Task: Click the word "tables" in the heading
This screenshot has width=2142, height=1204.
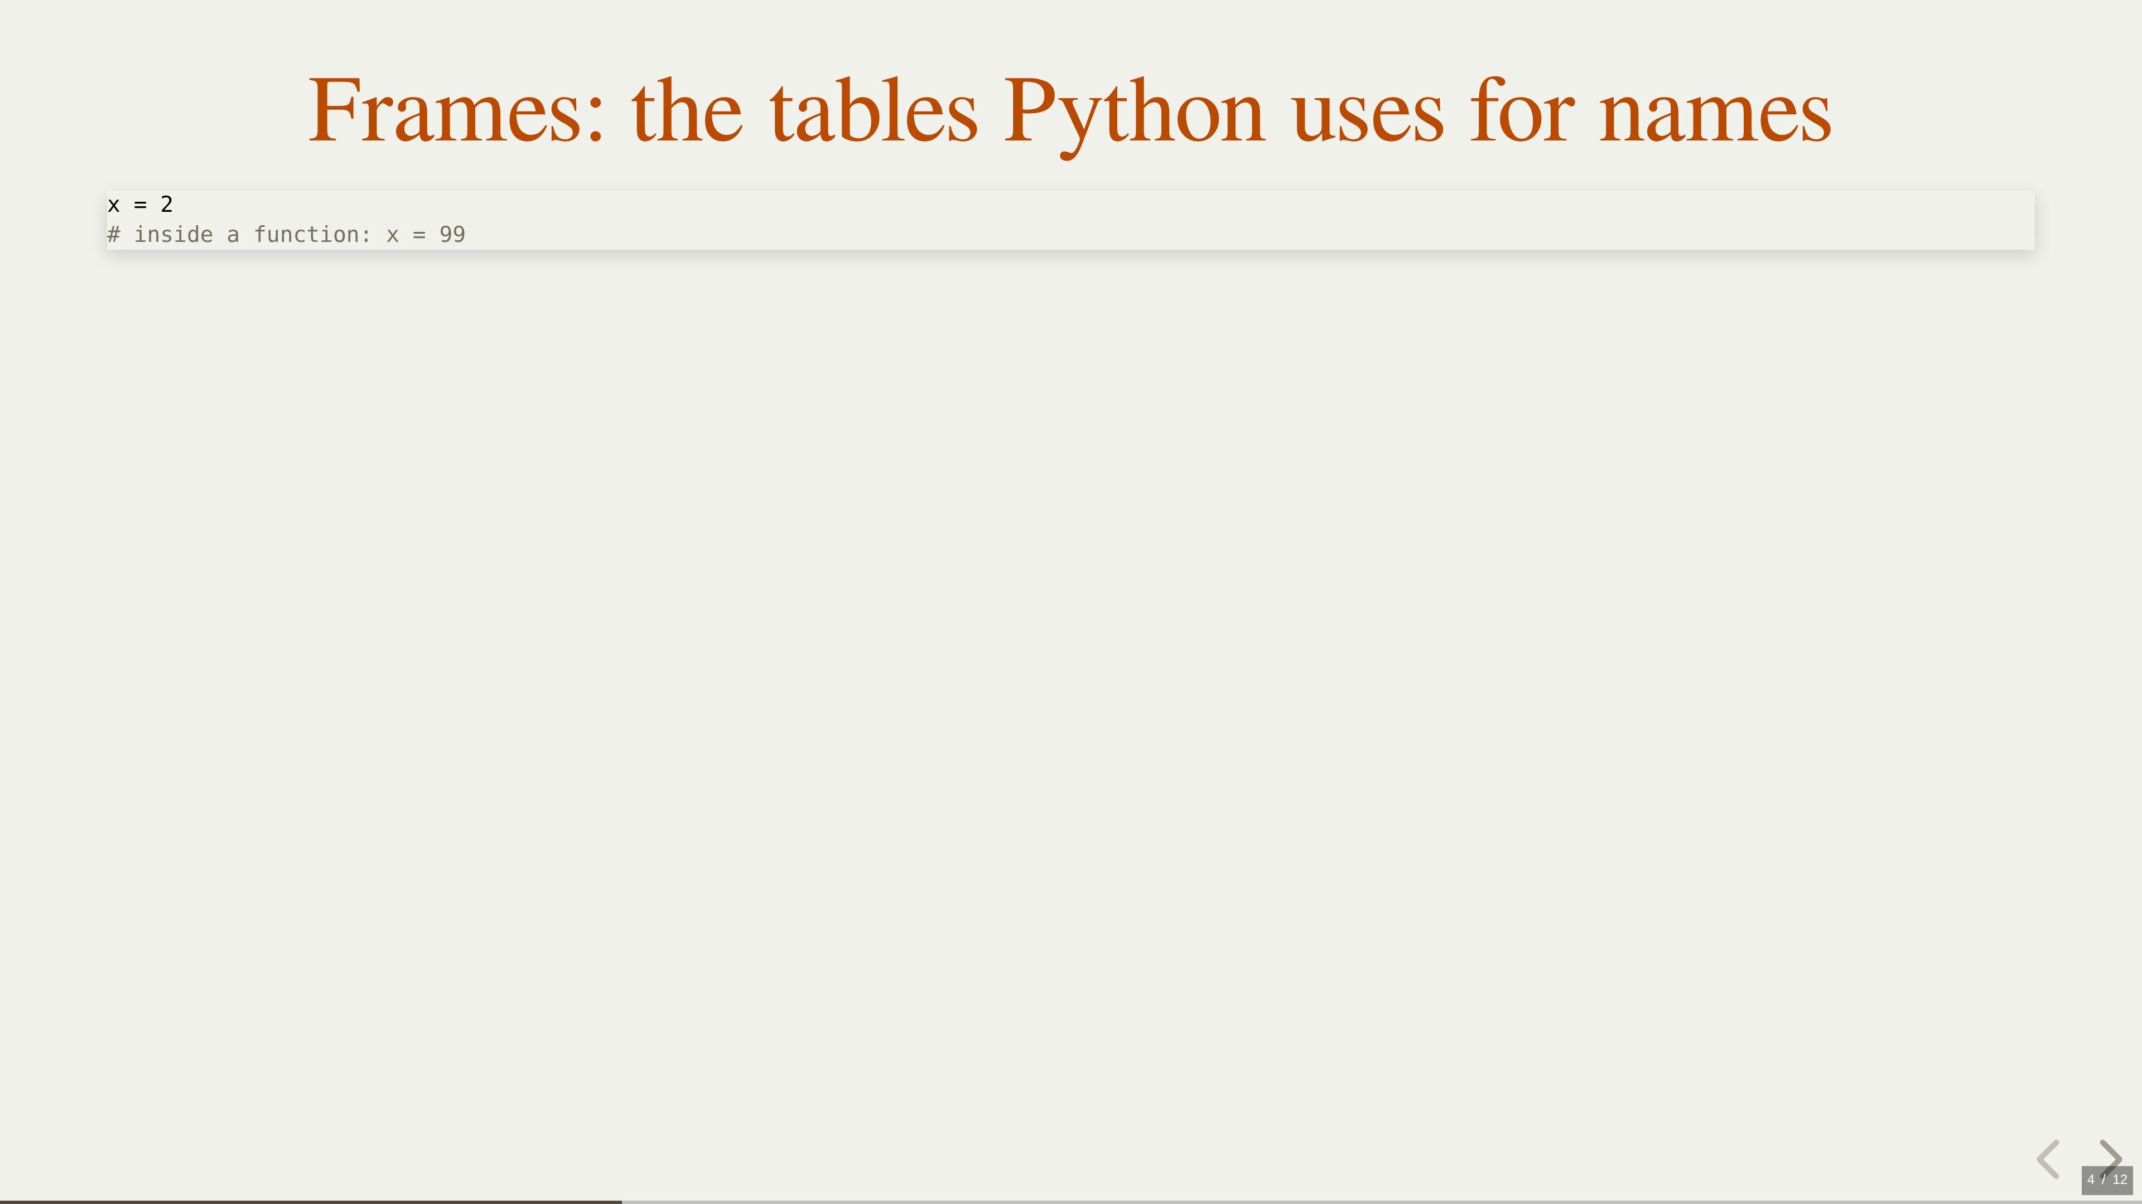Action: 874,111
